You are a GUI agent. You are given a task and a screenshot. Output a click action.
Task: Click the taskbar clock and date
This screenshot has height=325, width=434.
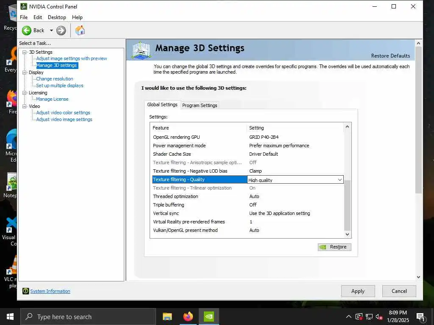click(x=398, y=317)
